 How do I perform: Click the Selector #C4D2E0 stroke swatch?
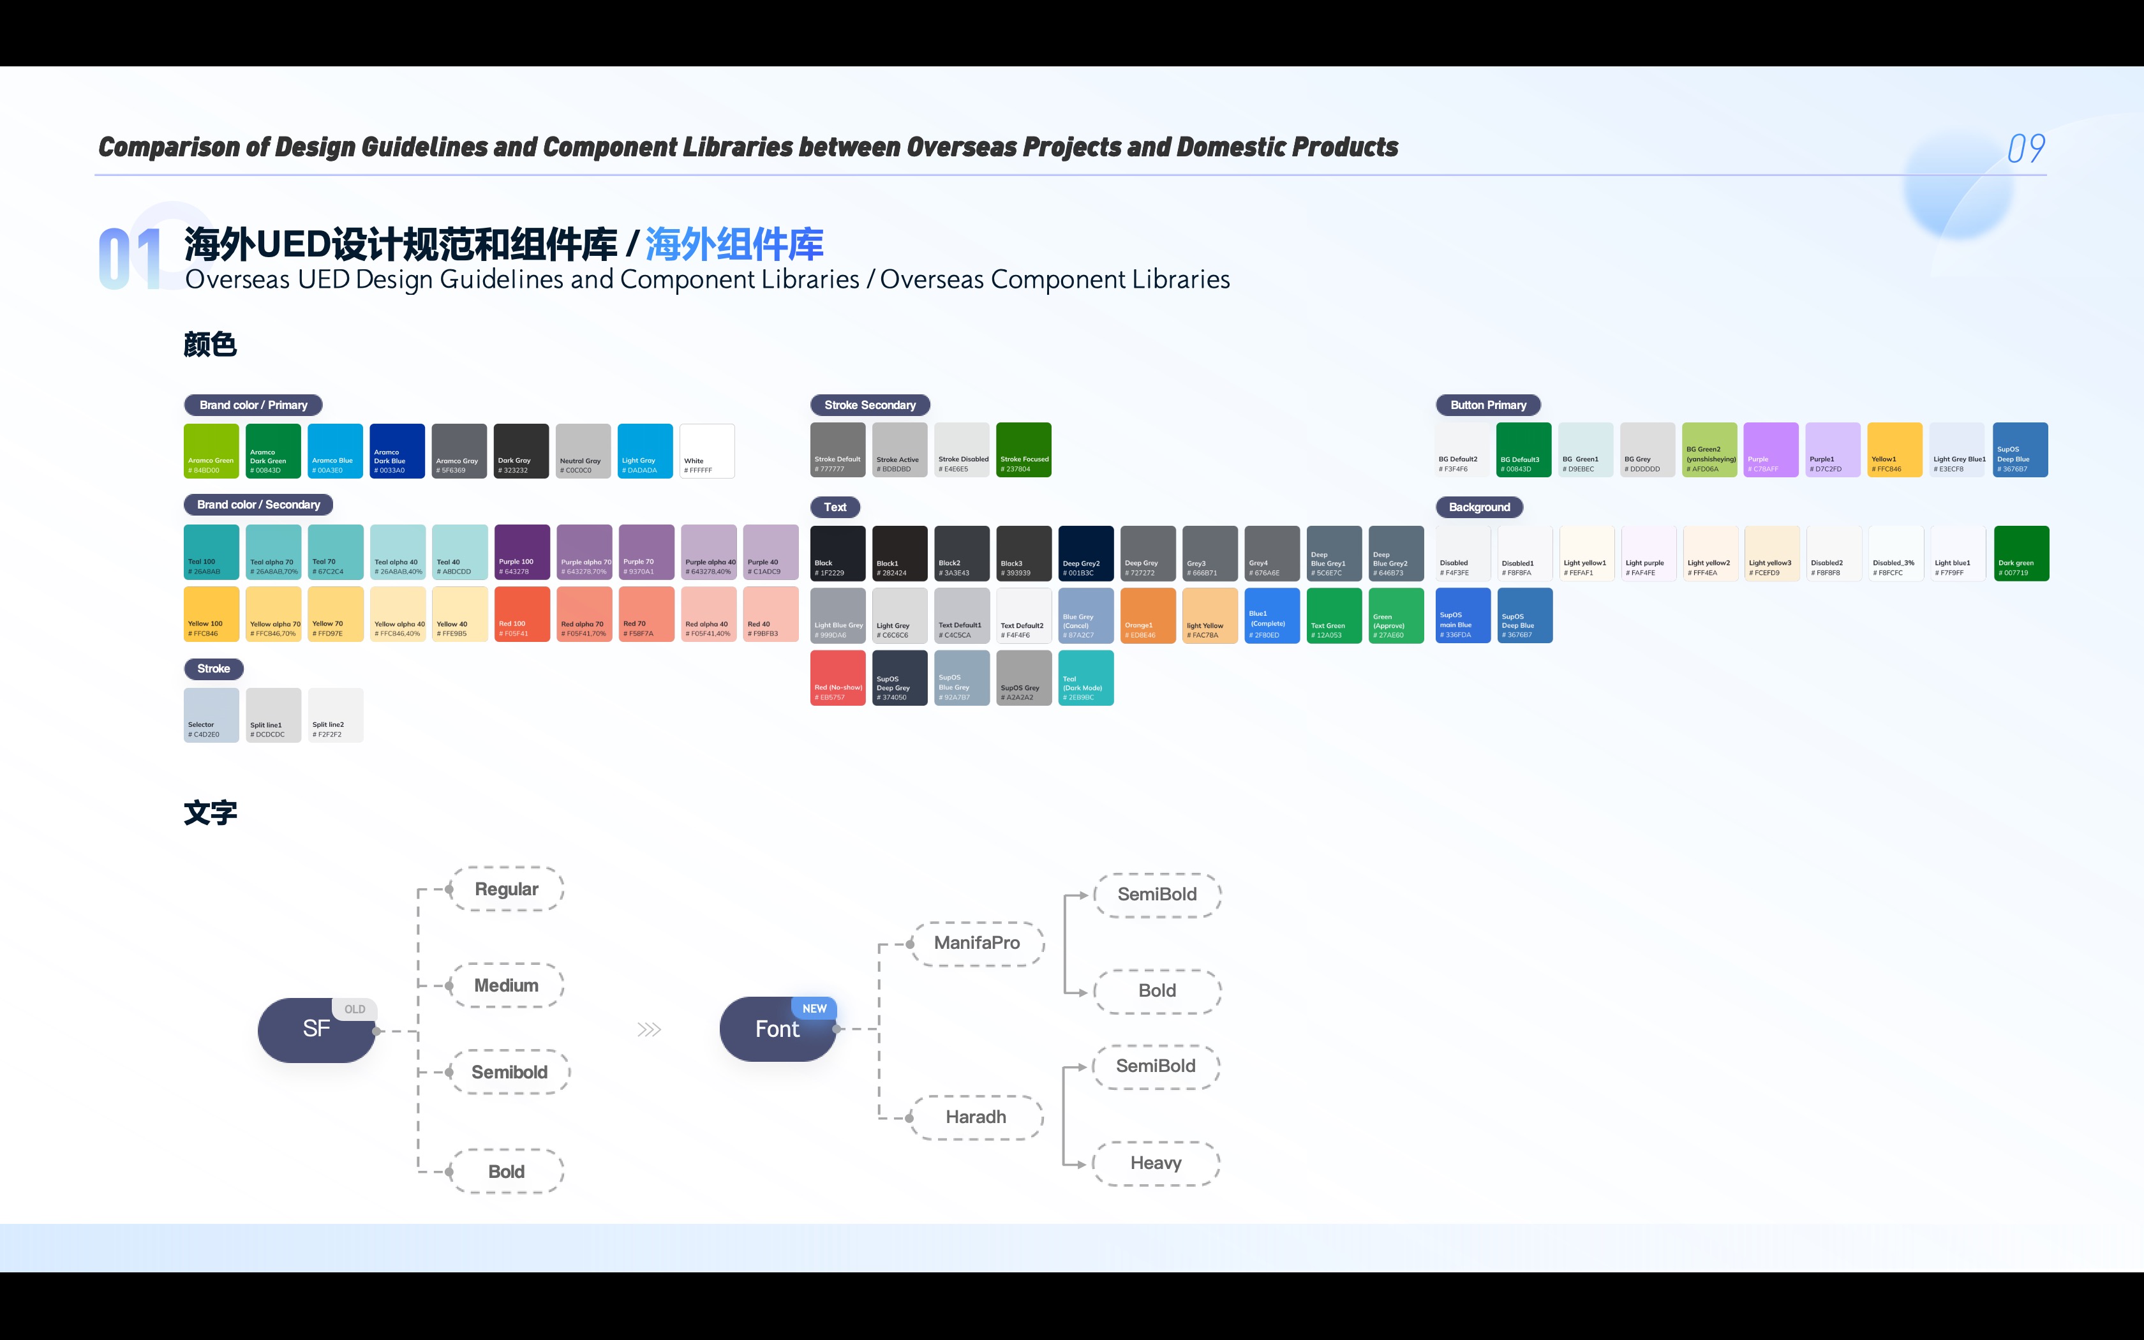(211, 715)
